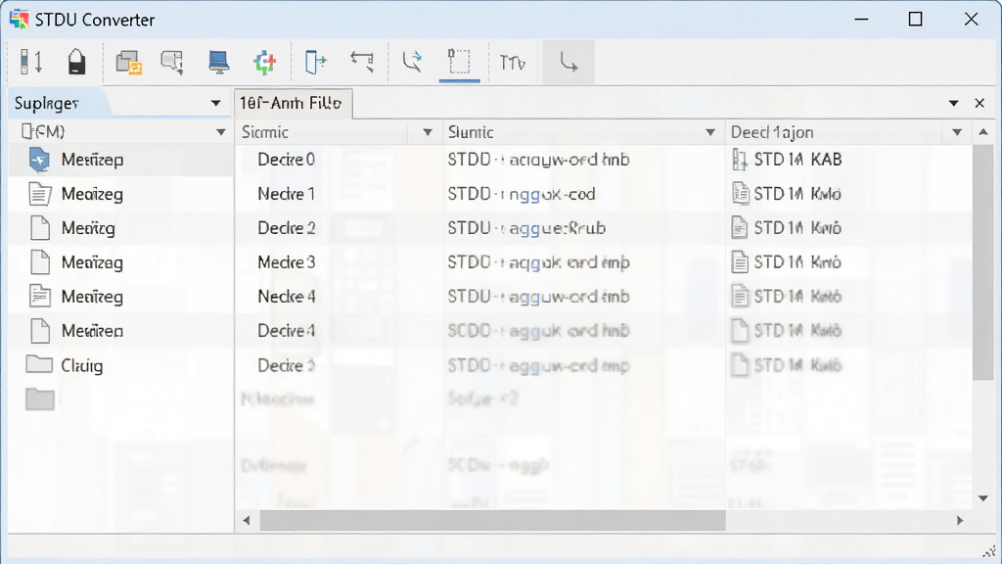This screenshot has width=1002, height=564.
Task: Select the 'Necire 1' row cell
Action: click(287, 194)
